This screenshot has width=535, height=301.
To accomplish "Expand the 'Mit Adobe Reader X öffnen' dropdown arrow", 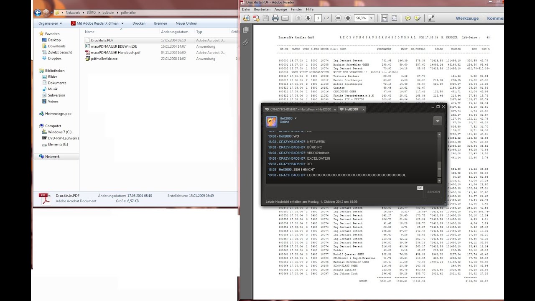I will [x=122, y=23].
